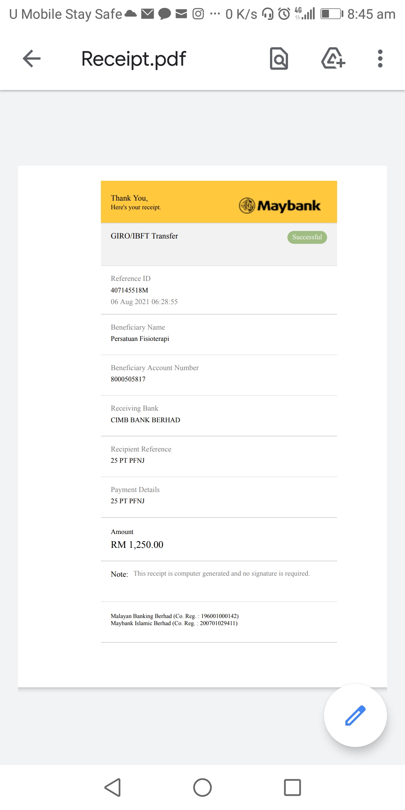Tap the blue pencil edit button
Screen dimensions: 405x810
(355, 715)
